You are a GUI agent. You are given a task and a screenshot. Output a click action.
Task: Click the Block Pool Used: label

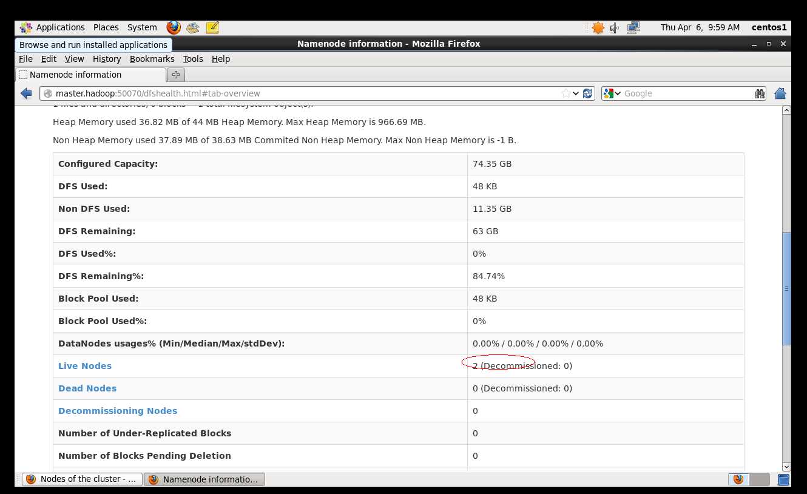pos(98,299)
